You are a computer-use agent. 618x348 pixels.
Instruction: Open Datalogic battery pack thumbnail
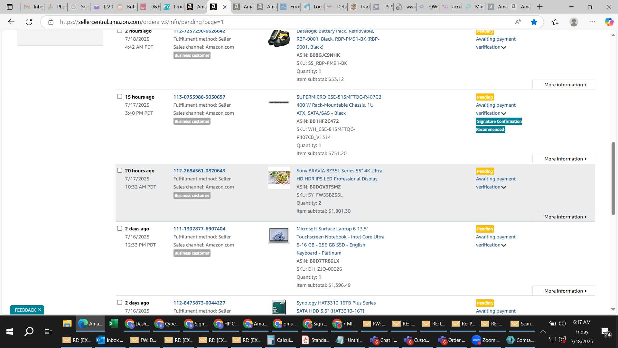[279, 38]
